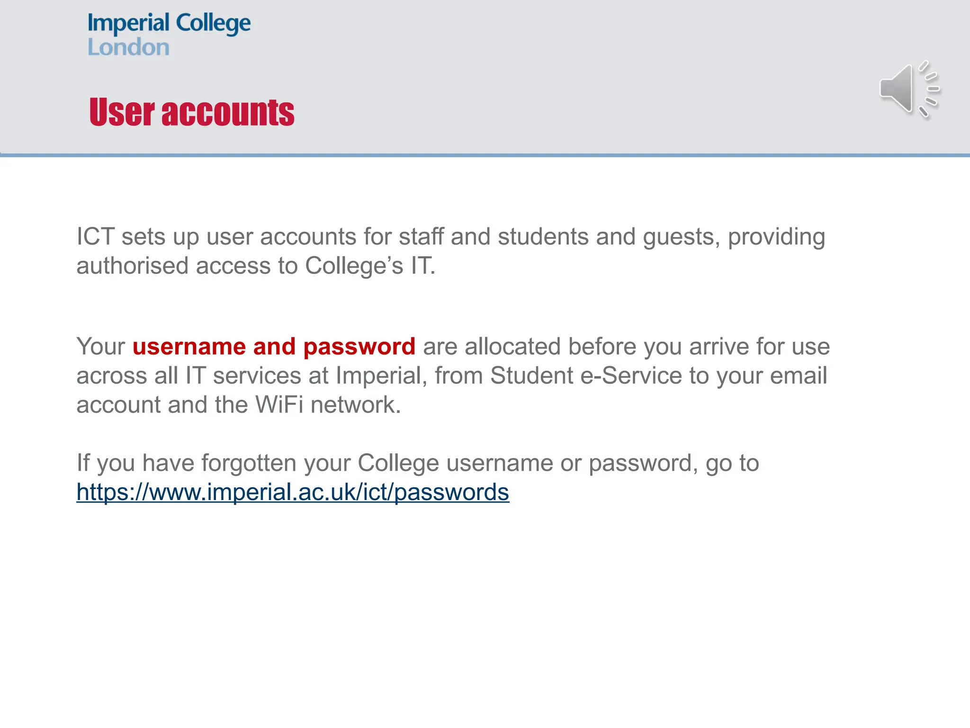Click the text College's IT.
Viewport: 970px width, 728px height.
point(369,265)
